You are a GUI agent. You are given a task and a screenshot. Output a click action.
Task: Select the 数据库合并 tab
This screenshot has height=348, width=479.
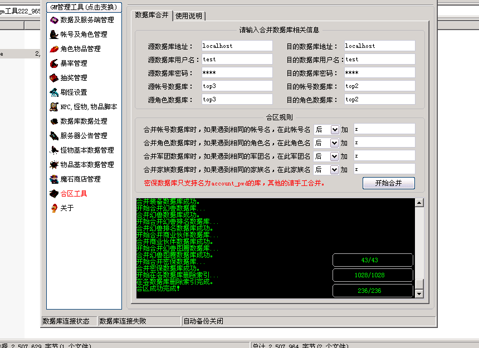point(151,15)
